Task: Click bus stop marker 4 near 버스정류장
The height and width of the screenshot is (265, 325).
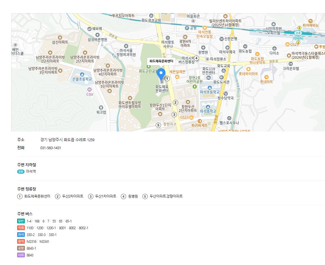Action: 196,58
